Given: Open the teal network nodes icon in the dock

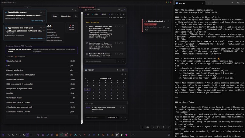Looking at the screenshot, I should tap(75, 135).
